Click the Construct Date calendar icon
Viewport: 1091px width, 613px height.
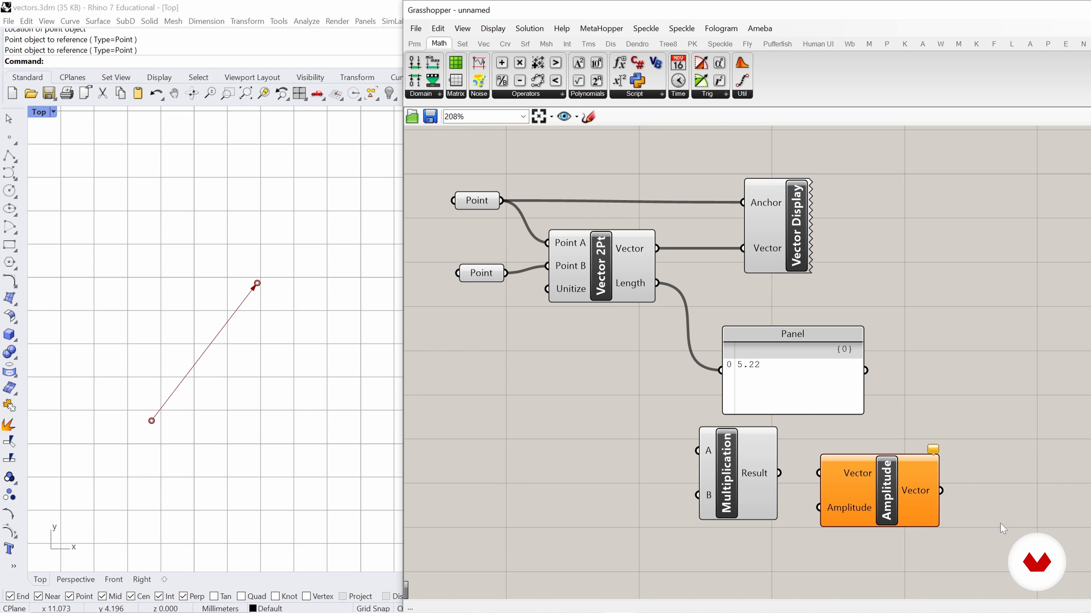point(678,63)
